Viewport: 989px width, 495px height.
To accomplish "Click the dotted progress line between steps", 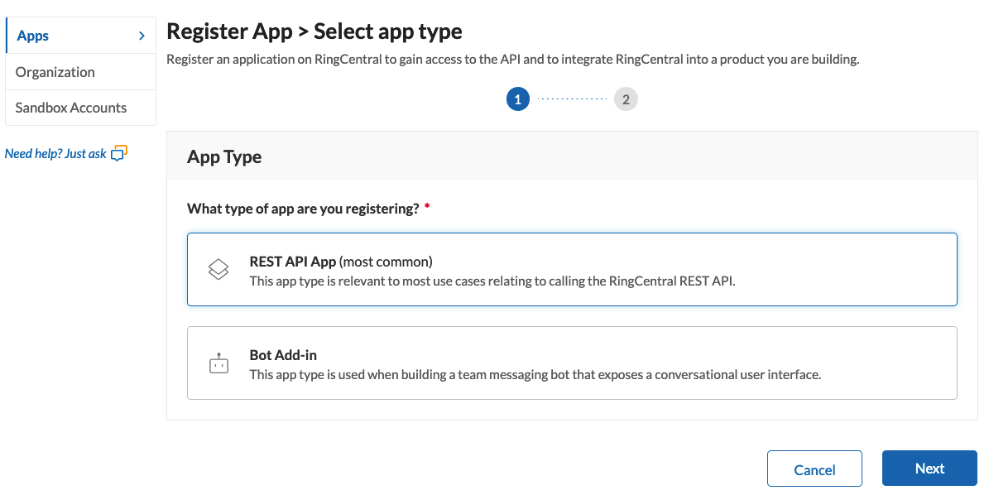I will 571,99.
